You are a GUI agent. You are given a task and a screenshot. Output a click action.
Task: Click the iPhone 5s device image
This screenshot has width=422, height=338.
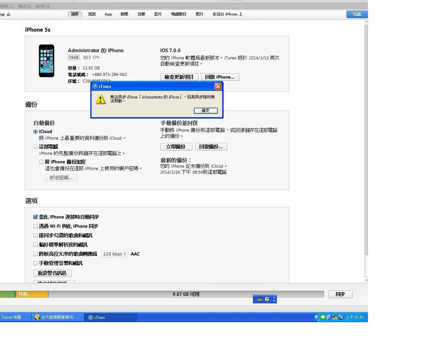tap(46, 61)
